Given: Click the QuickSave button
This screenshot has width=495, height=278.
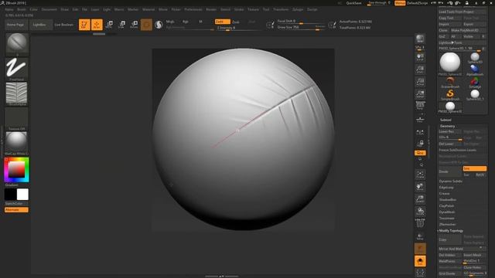Looking at the screenshot, I should (x=354, y=3).
